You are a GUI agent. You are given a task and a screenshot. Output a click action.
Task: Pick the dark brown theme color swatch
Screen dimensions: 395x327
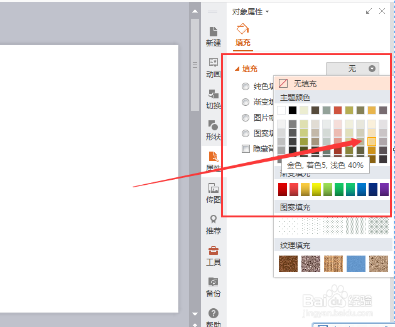pyautogui.click(x=315, y=110)
